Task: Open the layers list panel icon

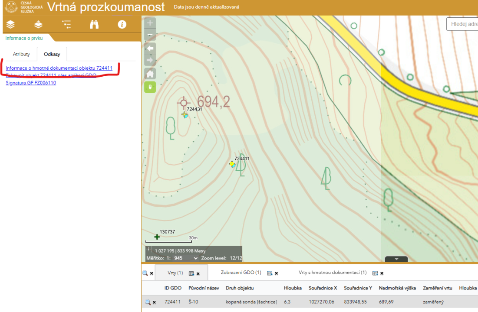Action: tap(10, 24)
